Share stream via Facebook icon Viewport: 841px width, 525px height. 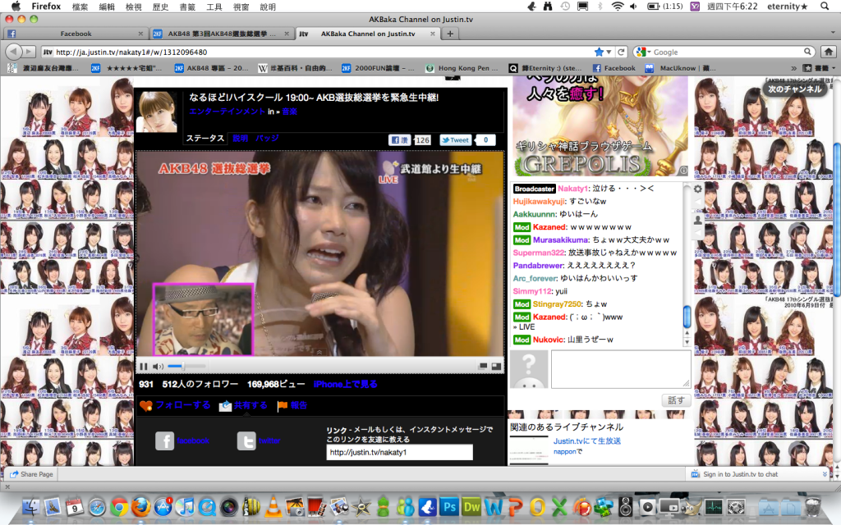(x=164, y=441)
